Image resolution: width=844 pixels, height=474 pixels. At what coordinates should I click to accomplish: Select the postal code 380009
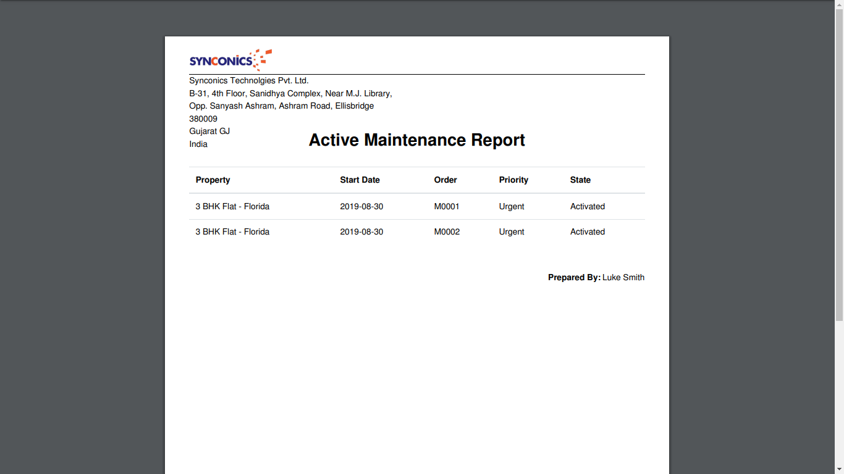(x=203, y=119)
